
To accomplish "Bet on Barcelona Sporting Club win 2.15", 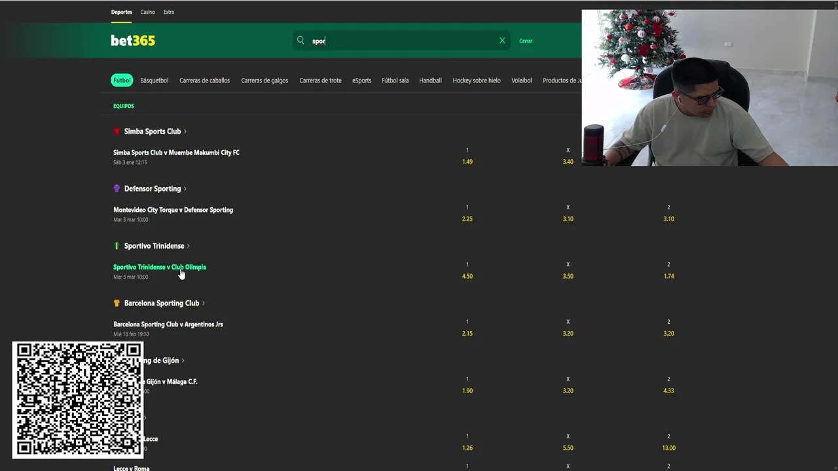I will click(467, 334).
